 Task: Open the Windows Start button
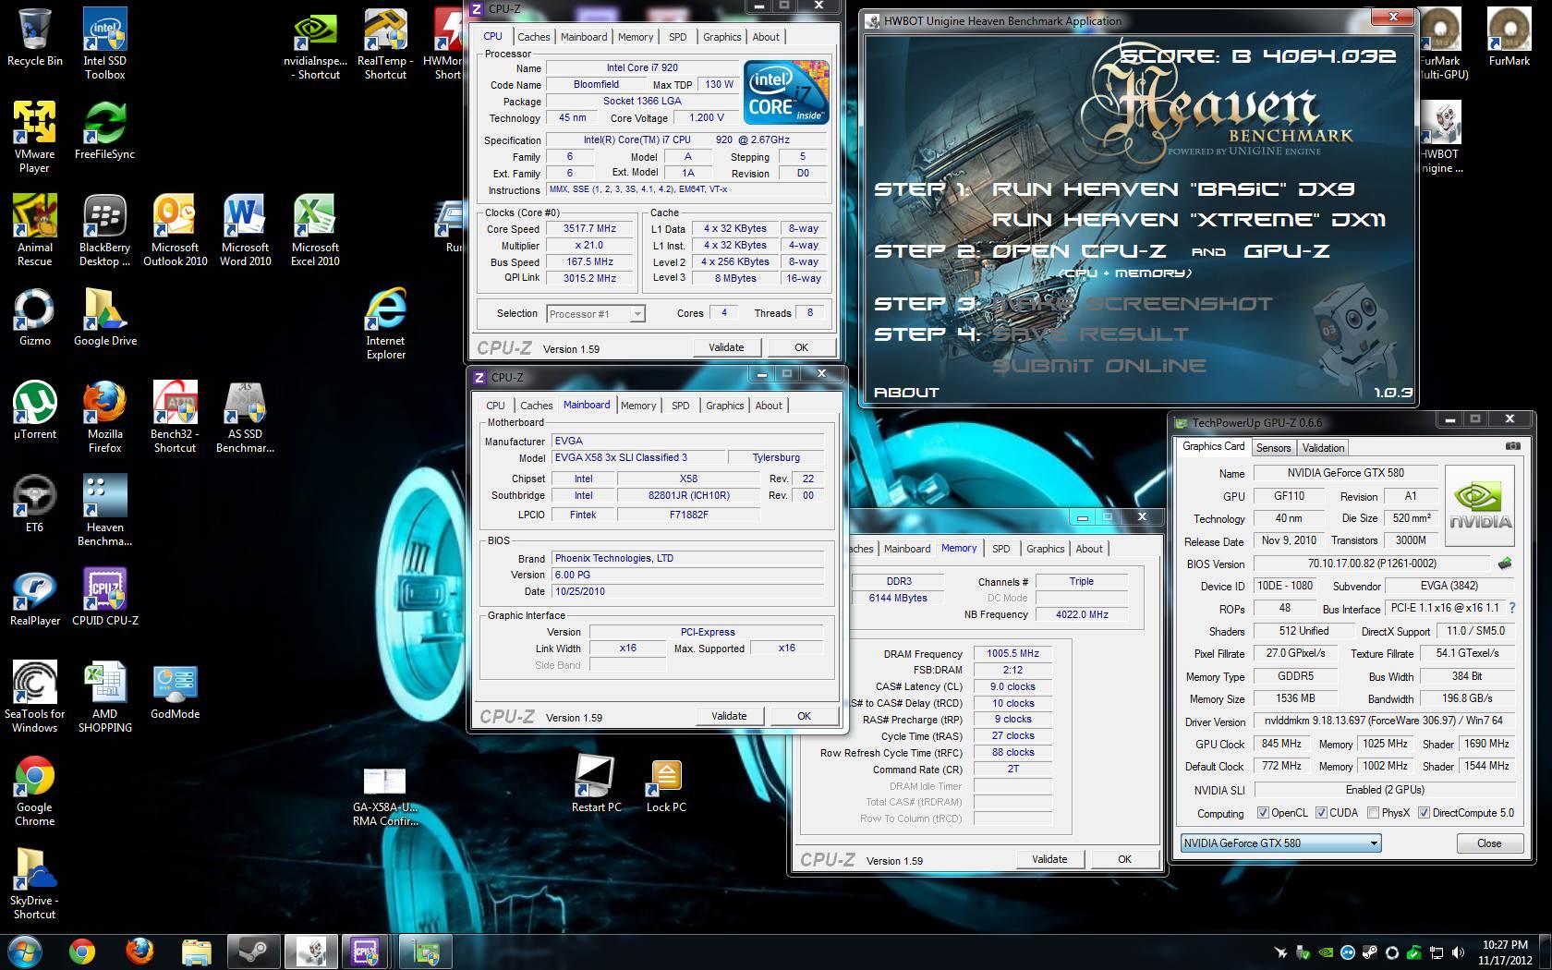click(25, 951)
